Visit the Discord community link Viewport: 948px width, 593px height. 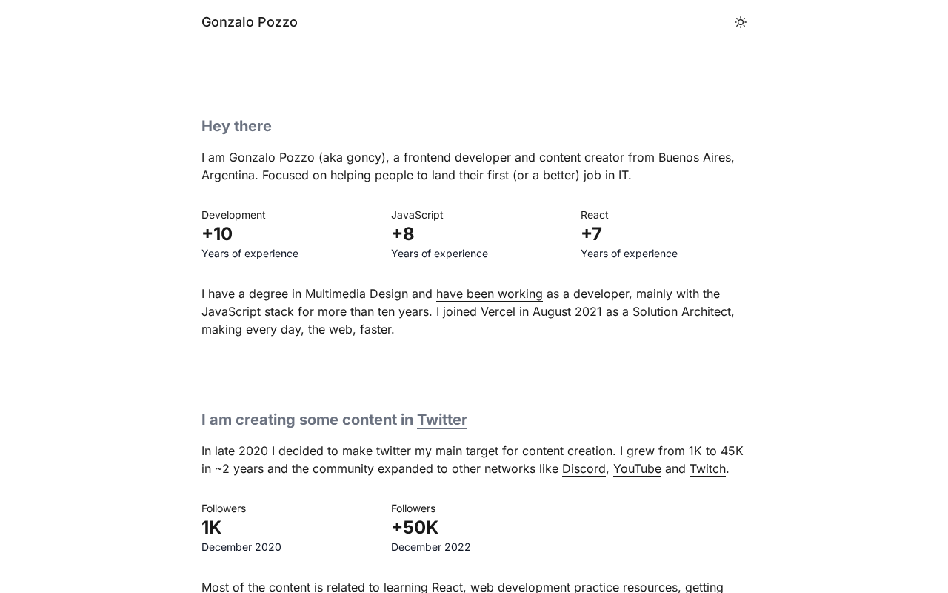click(584, 469)
